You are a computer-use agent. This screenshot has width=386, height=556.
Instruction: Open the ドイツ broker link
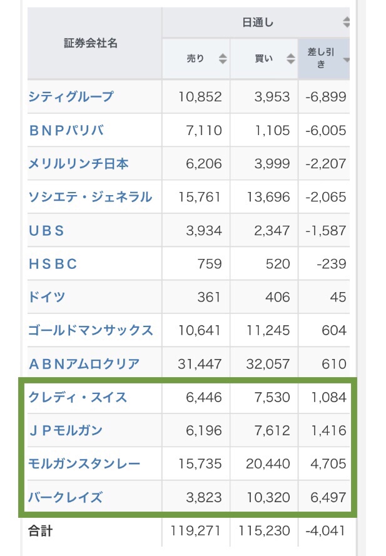tap(47, 297)
